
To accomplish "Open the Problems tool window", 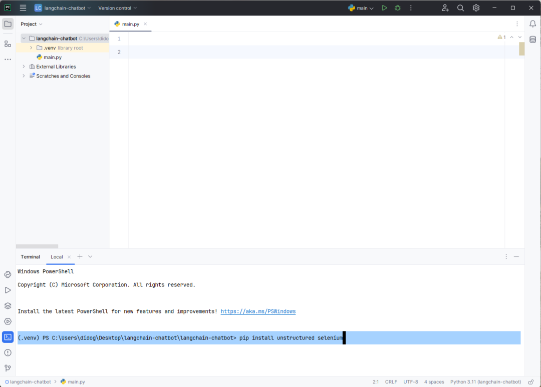I will tap(8, 352).
